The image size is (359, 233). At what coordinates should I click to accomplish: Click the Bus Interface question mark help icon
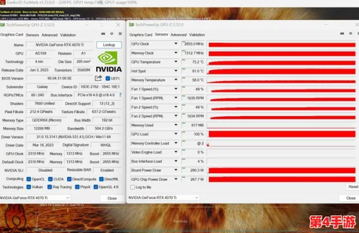(120, 95)
